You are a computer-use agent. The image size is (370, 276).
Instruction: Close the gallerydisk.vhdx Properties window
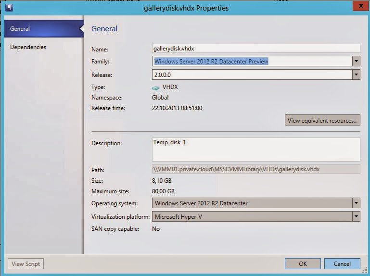[361, 6]
